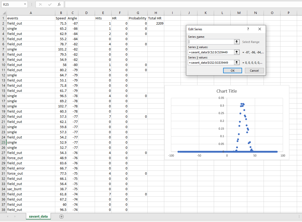Close the Edit Series dialog
302x222 pixels.
tap(260, 29)
